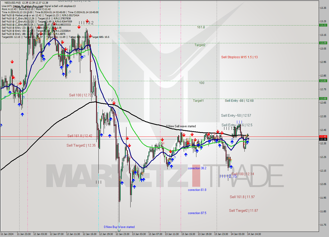
Task: Click the NEOUSD,M15 symbol title
Action: click(13, 2)
